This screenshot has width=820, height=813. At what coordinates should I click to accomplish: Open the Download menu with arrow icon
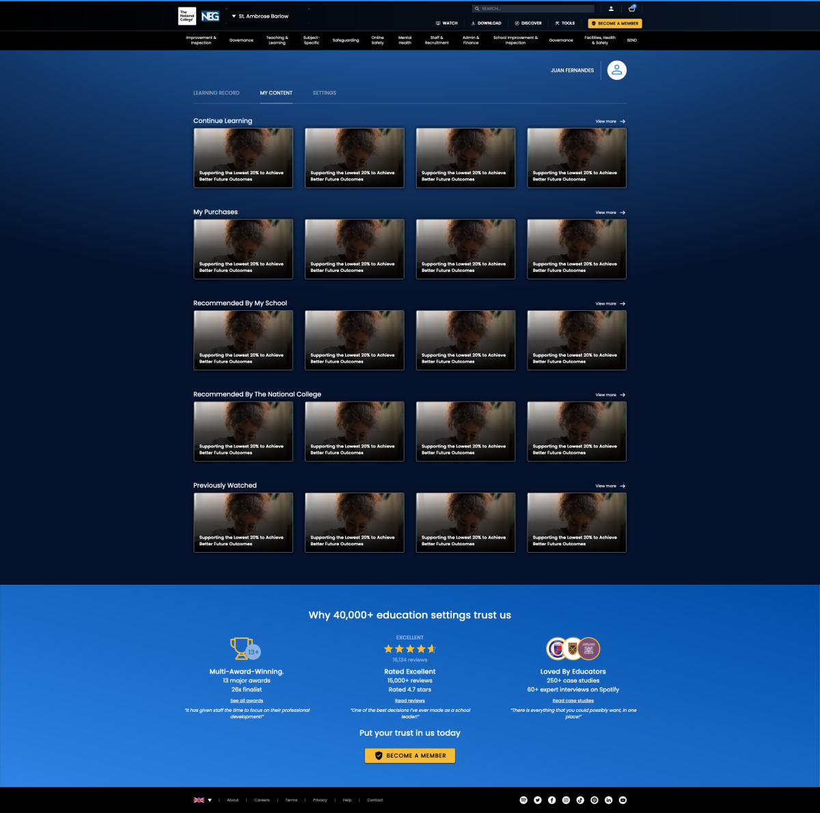[x=487, y=23]
